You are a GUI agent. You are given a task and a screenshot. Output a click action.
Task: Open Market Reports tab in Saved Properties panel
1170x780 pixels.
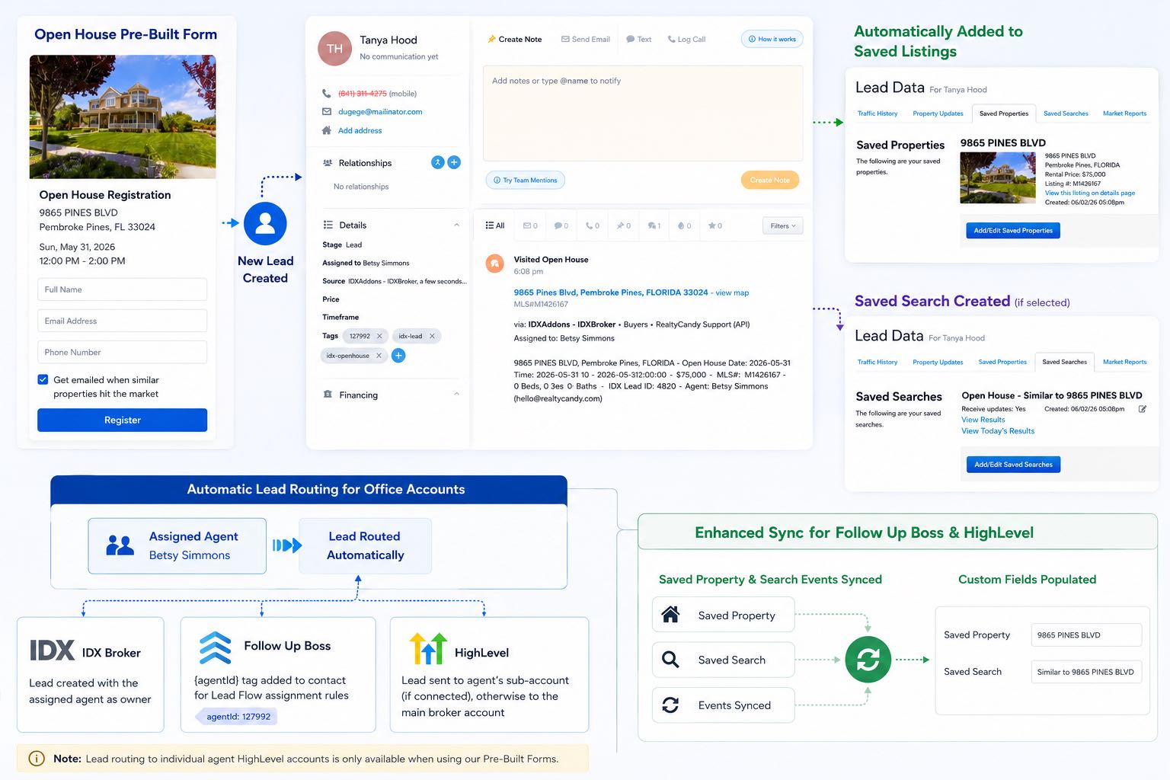point(1124,113)
